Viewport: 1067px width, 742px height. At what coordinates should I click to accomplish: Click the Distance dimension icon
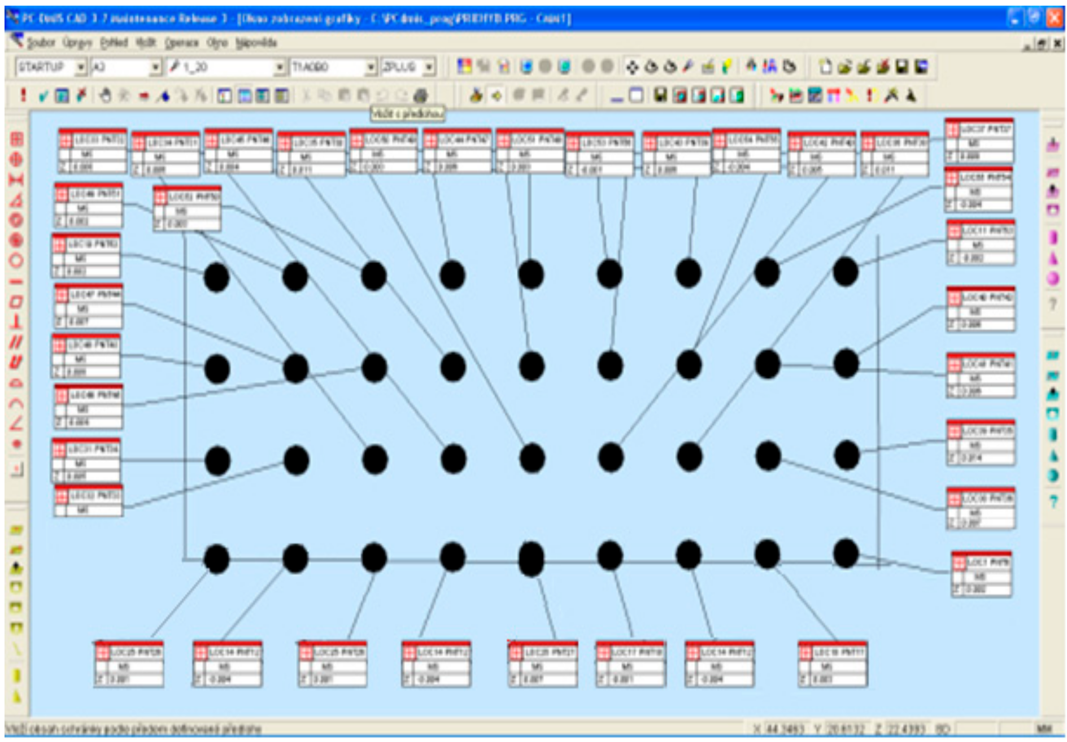click(17, 180)
